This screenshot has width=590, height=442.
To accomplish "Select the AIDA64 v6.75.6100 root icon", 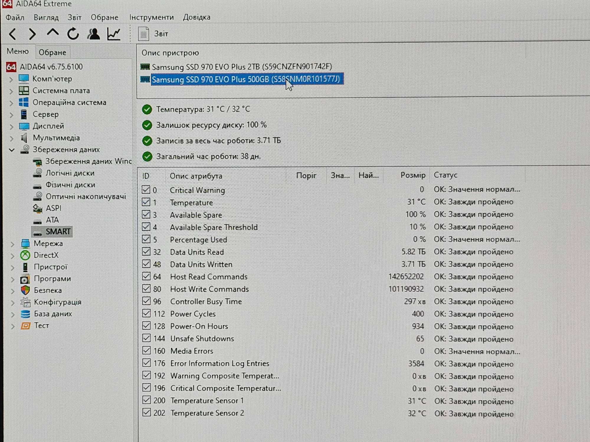I will [x=11, y=67].
